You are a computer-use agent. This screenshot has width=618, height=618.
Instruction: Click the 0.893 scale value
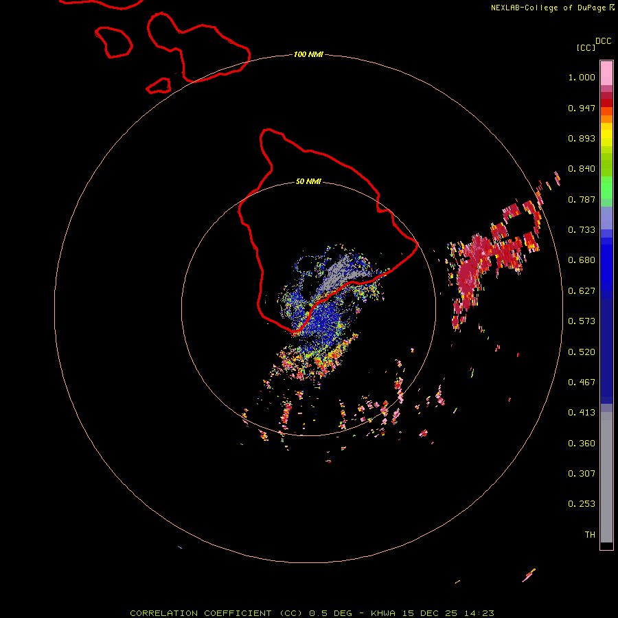pos(582,138)
